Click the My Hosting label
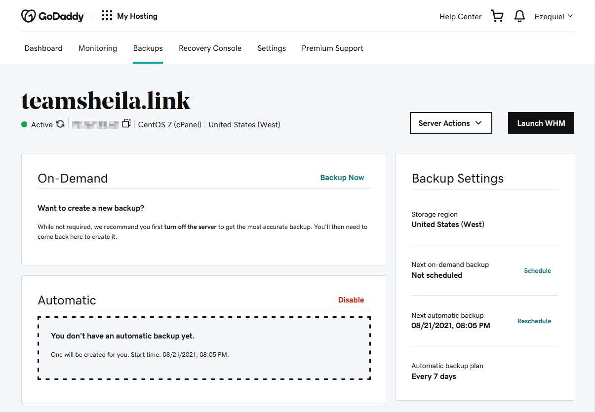Viewport: 595px width, 412px height. [137, 16]
